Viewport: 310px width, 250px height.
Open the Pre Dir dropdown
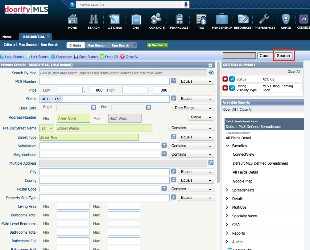click(47, 128)
